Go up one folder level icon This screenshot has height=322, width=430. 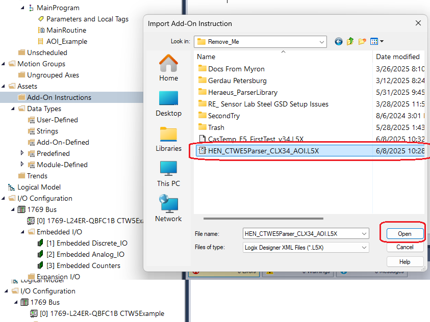pos(350,42)
